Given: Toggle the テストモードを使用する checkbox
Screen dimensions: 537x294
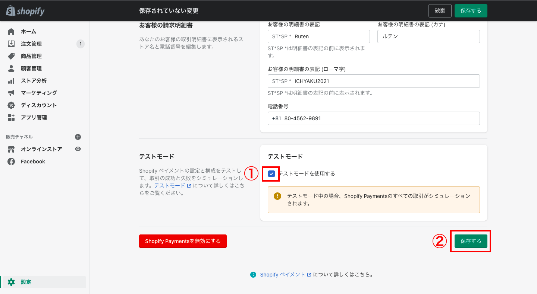Looking at the screenshot, I should [271, 173].
